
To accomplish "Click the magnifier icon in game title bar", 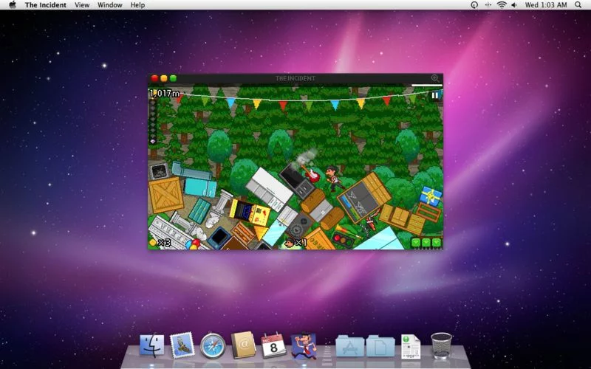I will (x=435, y=78).
